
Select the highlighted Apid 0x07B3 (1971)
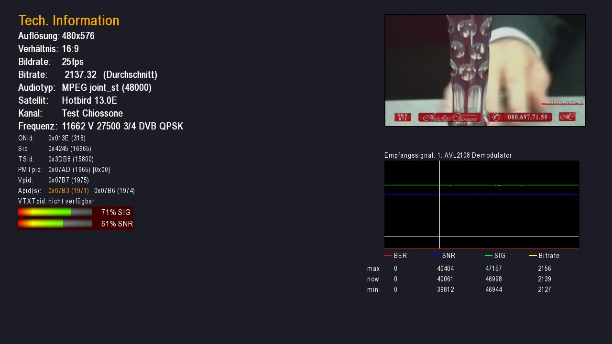pos(68,191)
